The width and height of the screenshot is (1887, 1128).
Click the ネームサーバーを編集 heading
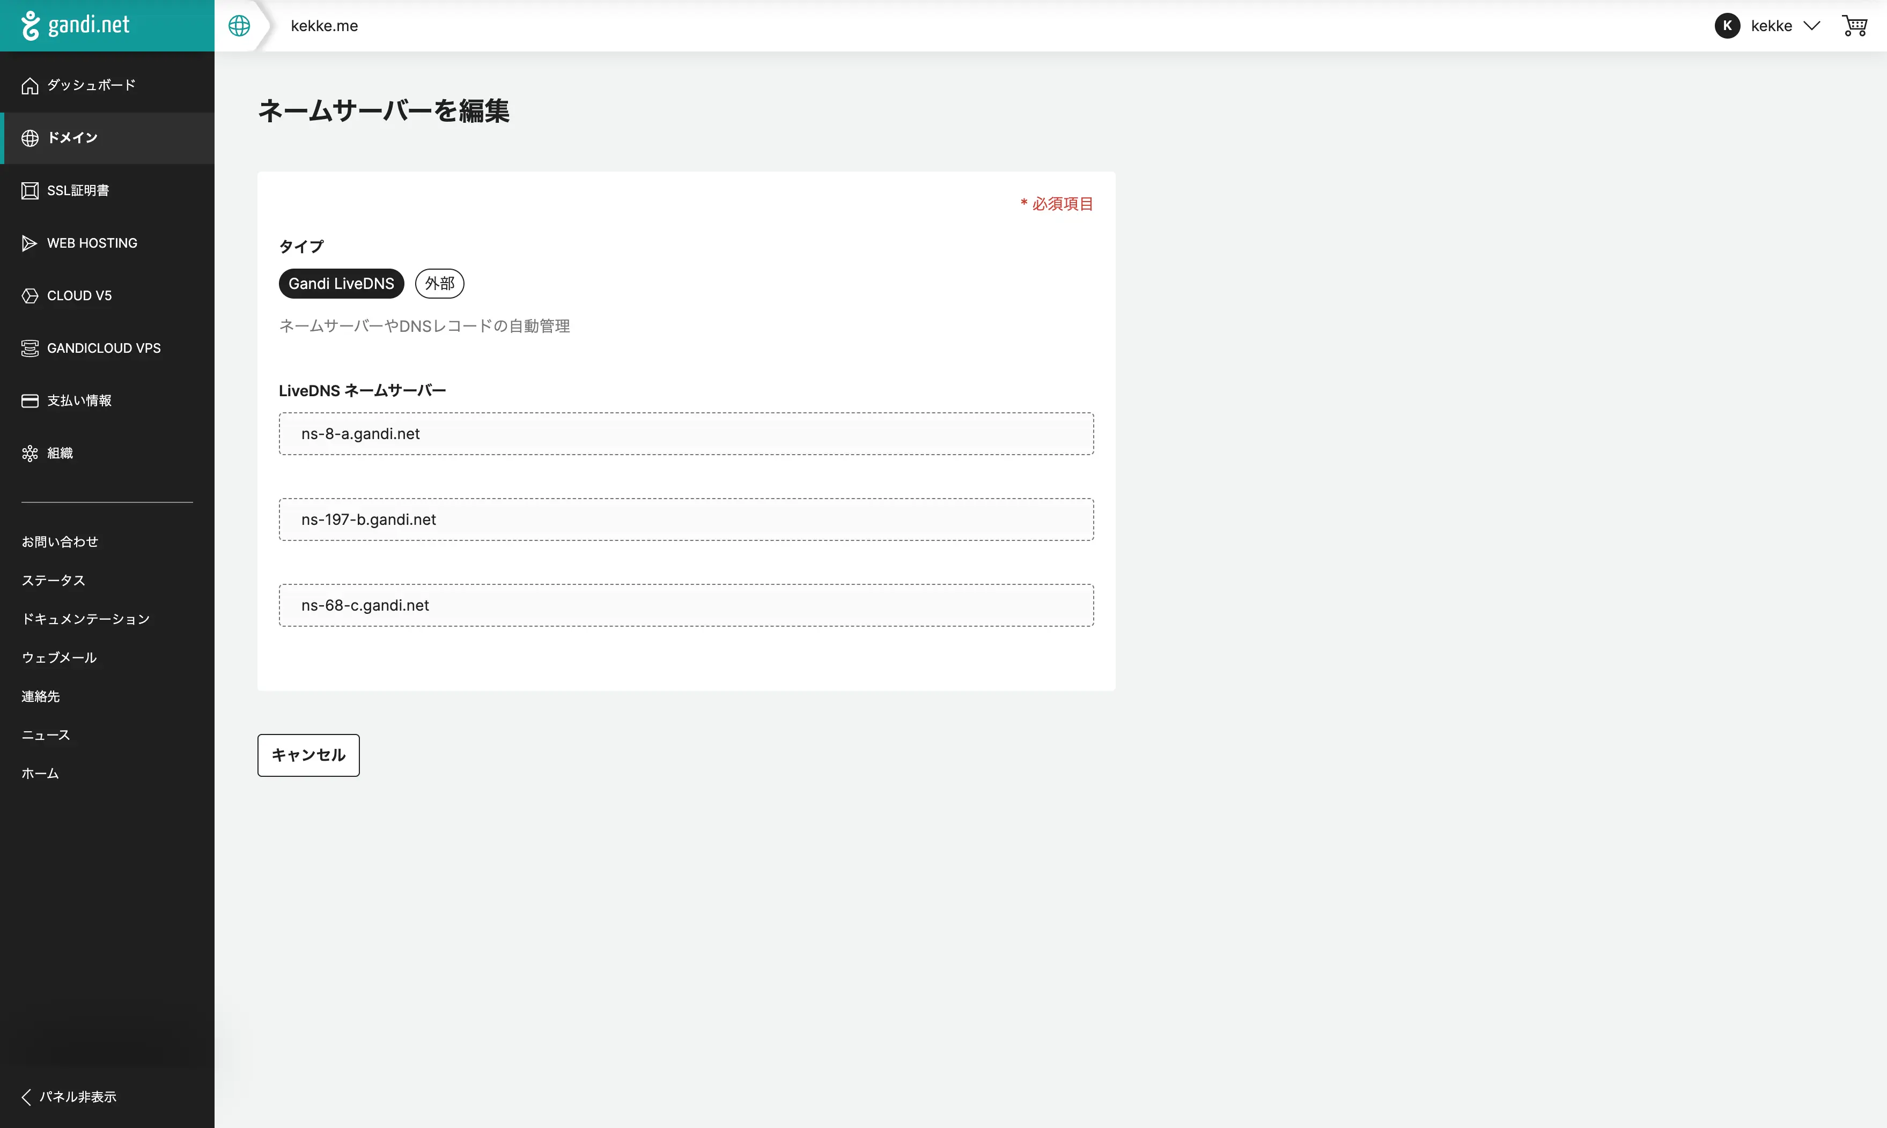click(x=384, y=111)
